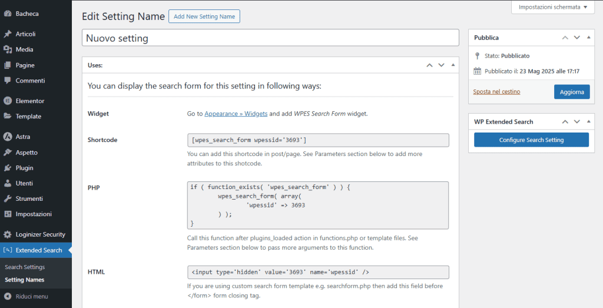Screen dimensions: 603x308
Task: Move the Uses panel up
Action: click(429, 65)
